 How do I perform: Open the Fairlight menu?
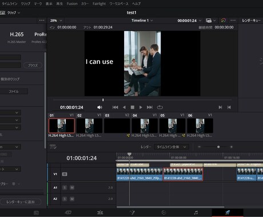[99, 3]
